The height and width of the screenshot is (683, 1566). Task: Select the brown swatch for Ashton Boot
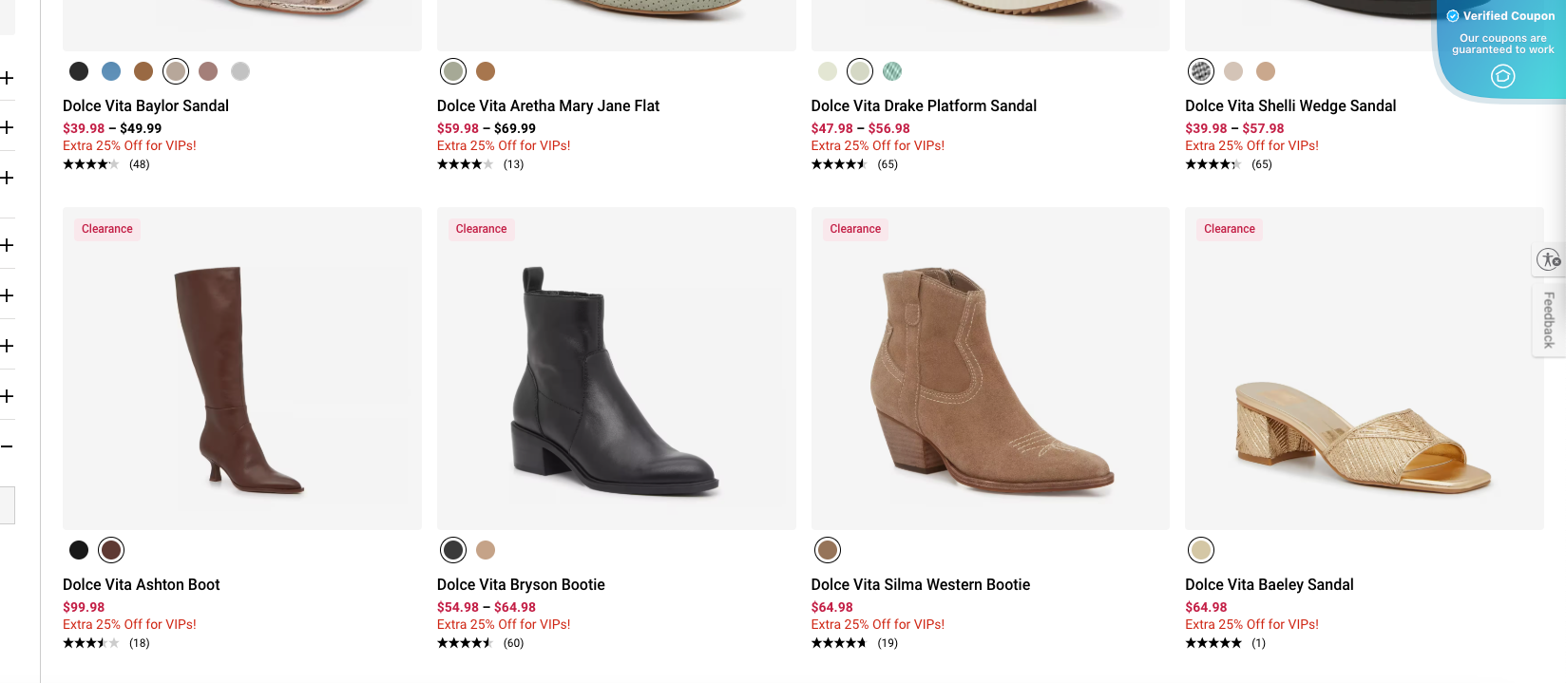pyautogui.click(x=111, y=550)
